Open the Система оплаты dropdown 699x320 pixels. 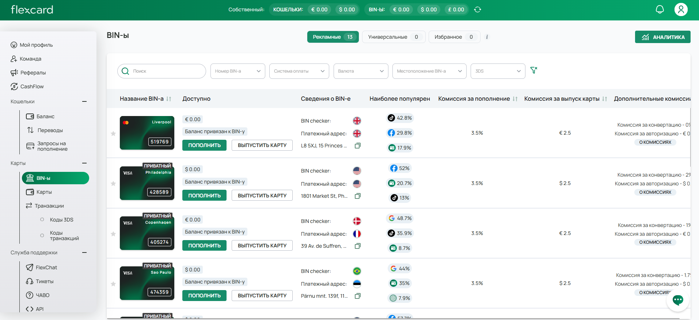click(299, 71)
